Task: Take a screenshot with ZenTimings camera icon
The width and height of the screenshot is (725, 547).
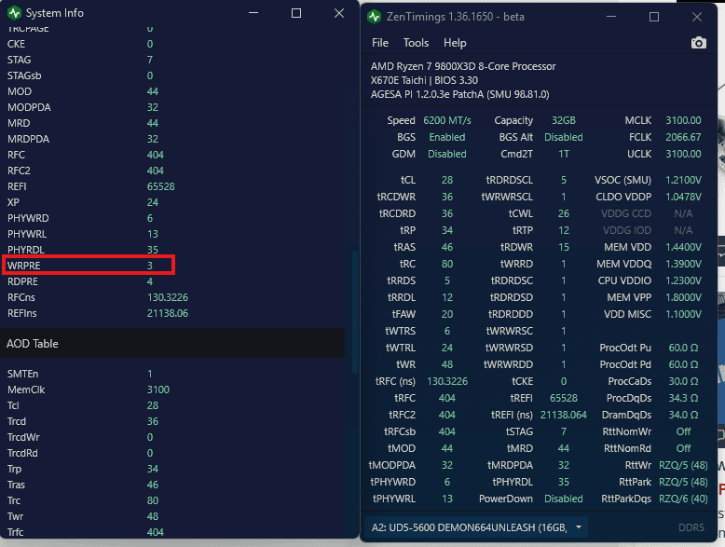Action: tap(698, 43)
